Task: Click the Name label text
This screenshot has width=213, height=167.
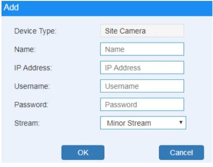Action: point(25,50)
